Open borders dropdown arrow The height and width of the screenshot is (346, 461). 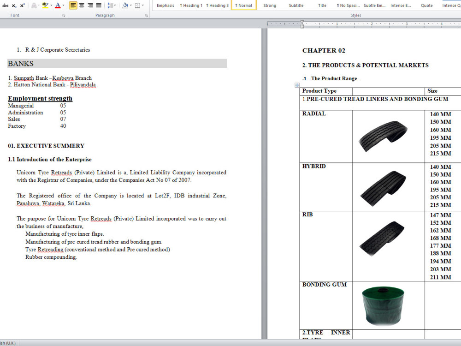[x=143, y=5]
